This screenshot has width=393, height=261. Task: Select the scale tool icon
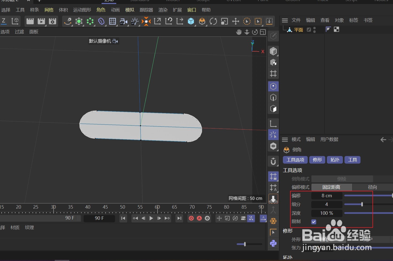(224, 21)
